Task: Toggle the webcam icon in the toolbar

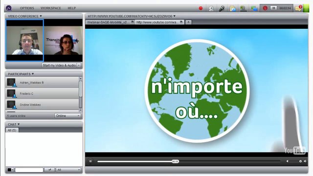Action: pos(211,8)
